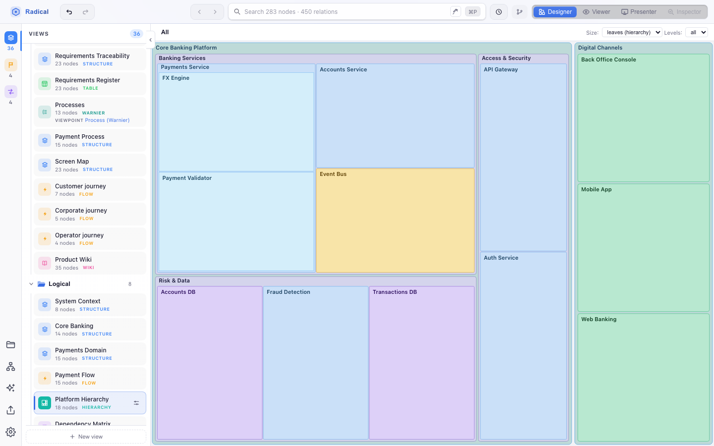Click the undo arrow icon
Image resolution: width=714 pixels, height=446 pixels.
tap(69, 12)
